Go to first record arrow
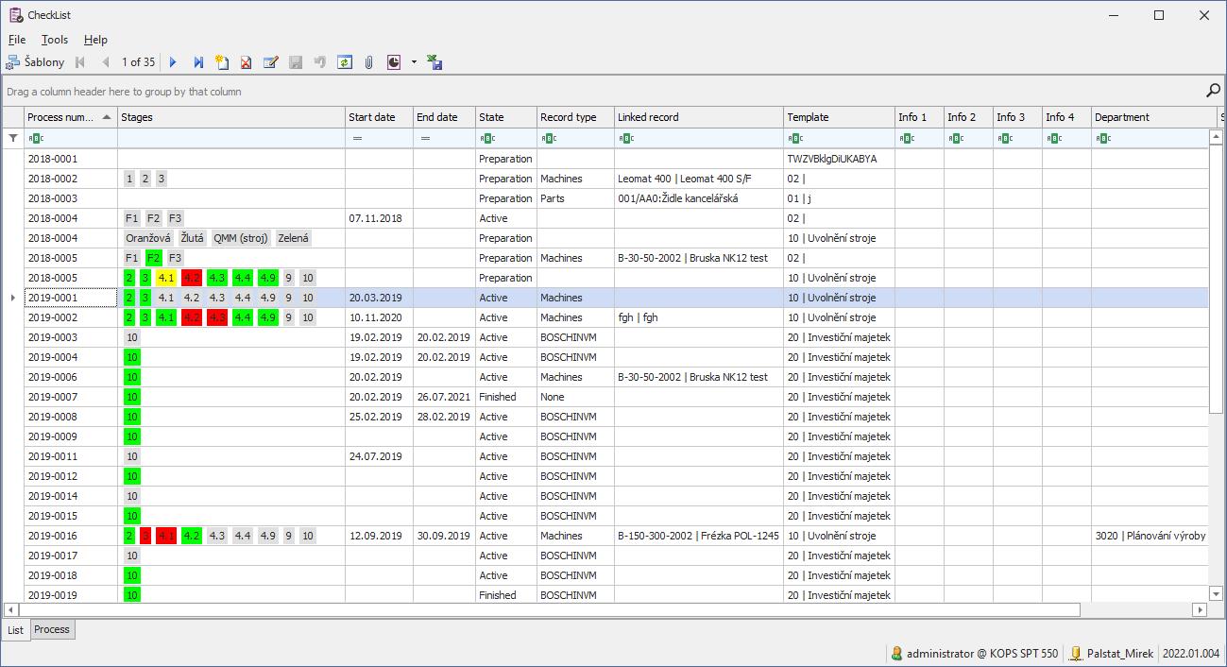 80,62
